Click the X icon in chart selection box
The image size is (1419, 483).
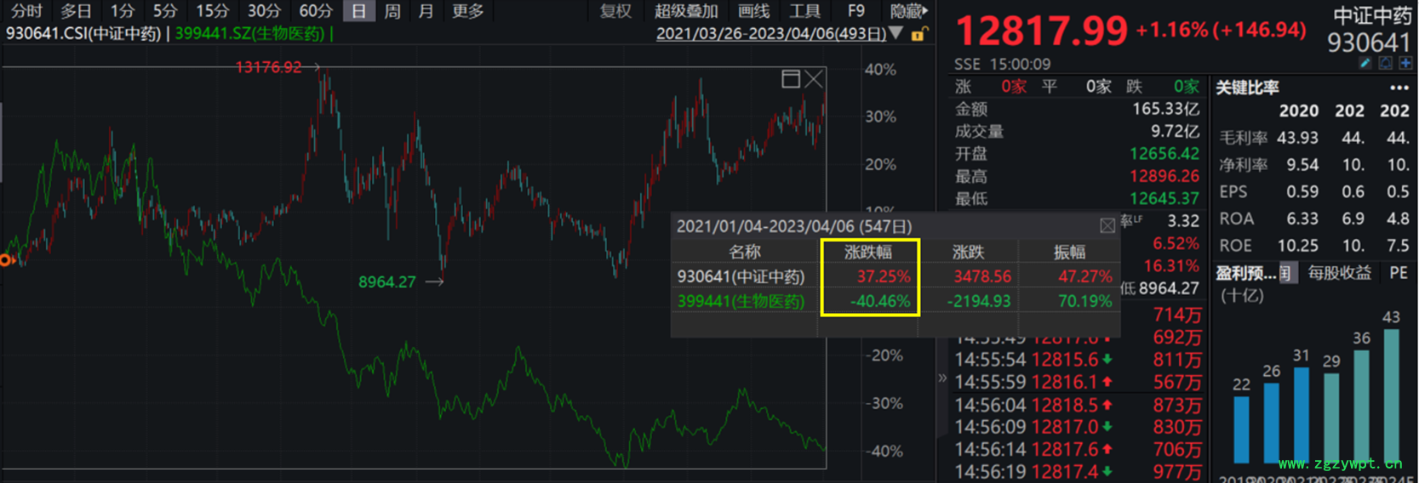pyautogui.click(x=814, y=79)
